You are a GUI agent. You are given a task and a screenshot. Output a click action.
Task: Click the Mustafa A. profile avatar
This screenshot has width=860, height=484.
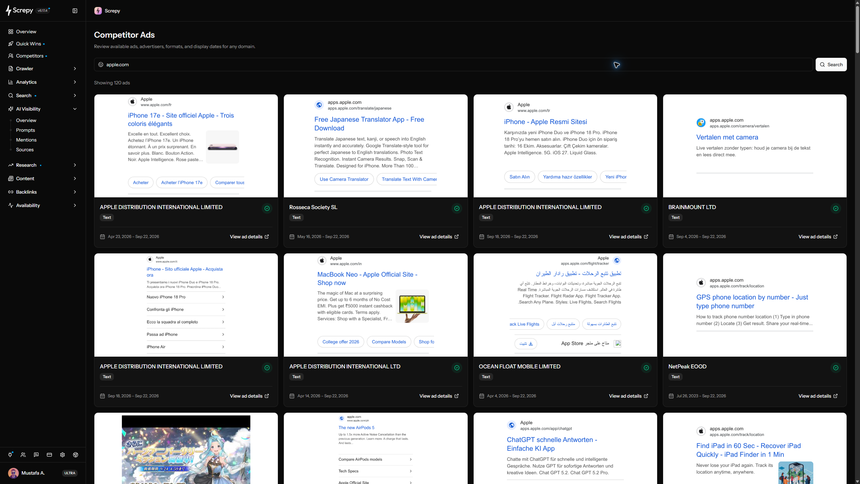point(13,473)
